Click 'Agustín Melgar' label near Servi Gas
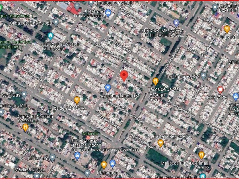The width and height of the screenshot is (239, 179). [x=32, y=74]
